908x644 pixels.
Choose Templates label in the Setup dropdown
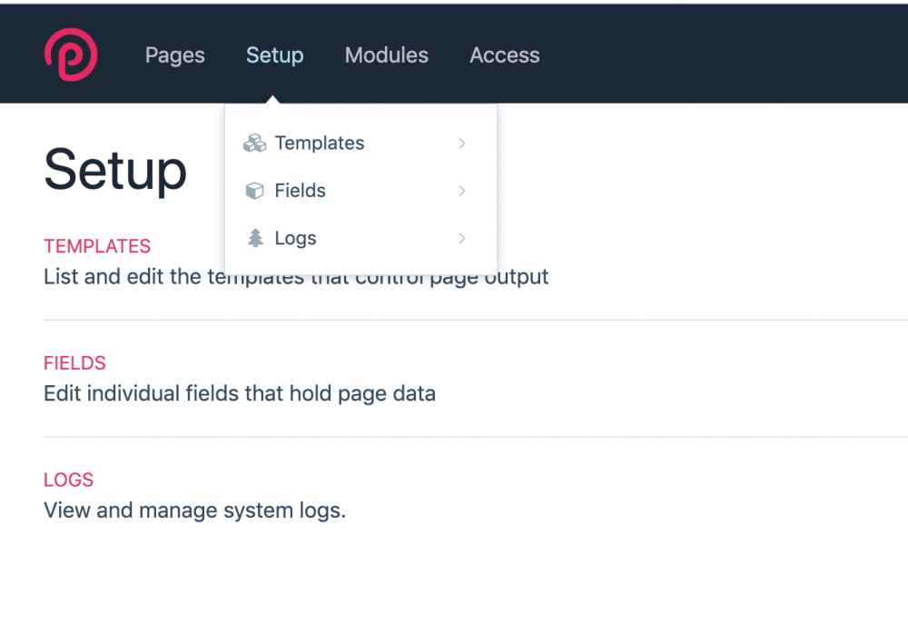(x=320, y=144)
